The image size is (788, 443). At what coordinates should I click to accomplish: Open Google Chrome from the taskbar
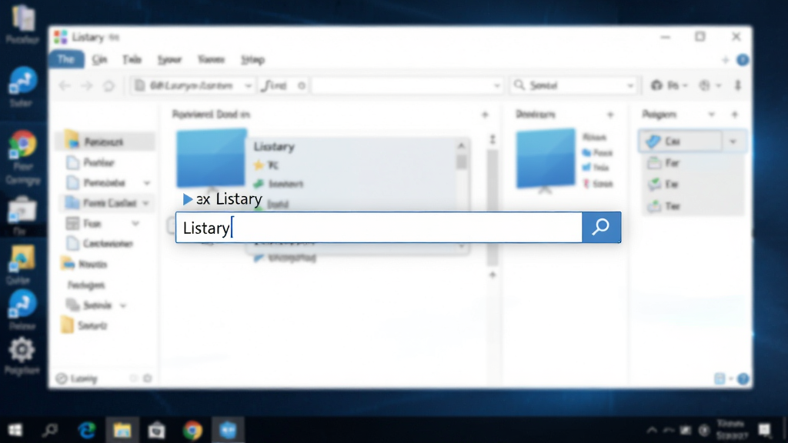[x=192, y=431]
